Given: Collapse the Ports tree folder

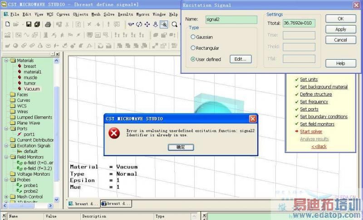Looking at the screenshot, I should pyautogui.click(x=6, y=129).
